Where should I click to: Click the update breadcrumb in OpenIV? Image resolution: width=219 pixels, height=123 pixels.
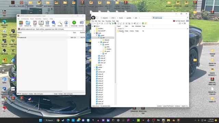(x=129, y=18)
